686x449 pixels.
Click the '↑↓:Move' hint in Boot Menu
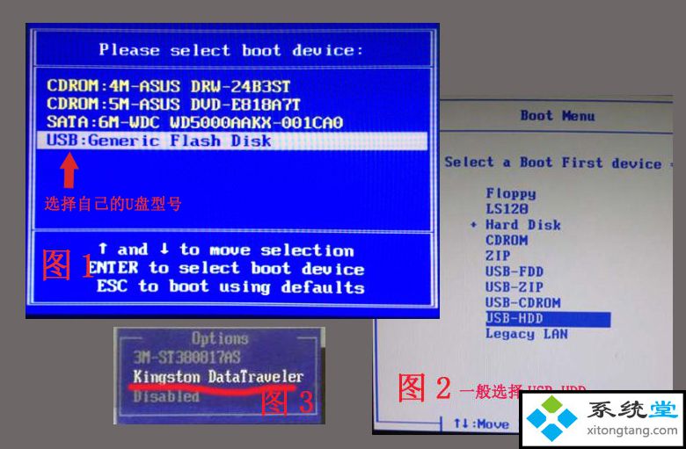pyautogui.click(x=481, y=424)
